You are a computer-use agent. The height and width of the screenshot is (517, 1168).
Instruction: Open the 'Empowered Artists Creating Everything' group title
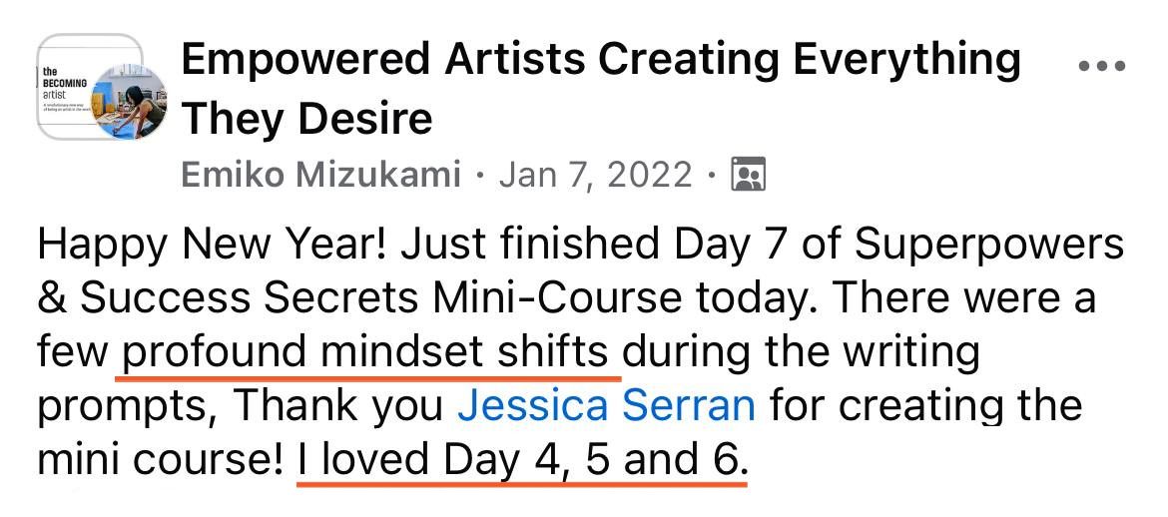tap(600, 60)
